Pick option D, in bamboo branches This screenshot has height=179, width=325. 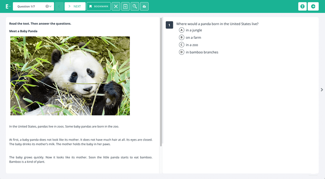point(182,52)
